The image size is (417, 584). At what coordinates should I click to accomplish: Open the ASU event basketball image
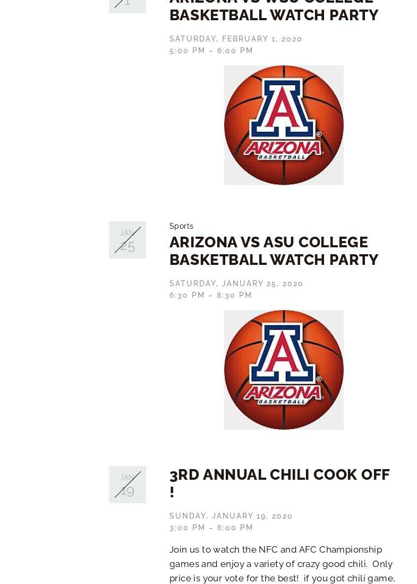[284, 370]
